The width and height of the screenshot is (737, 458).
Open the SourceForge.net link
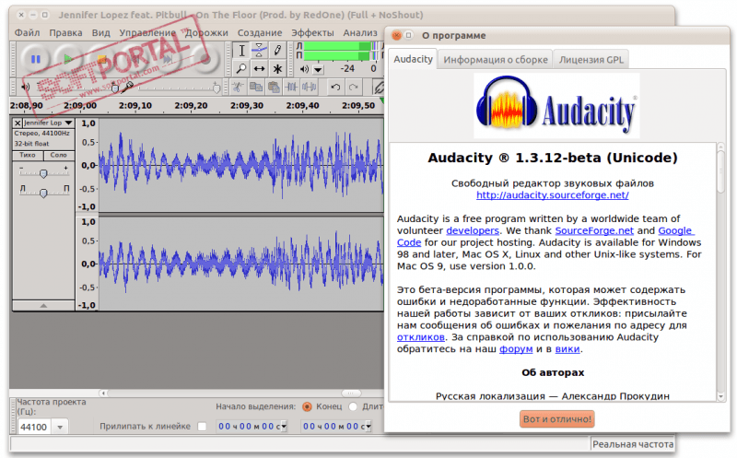coord(594,231)
